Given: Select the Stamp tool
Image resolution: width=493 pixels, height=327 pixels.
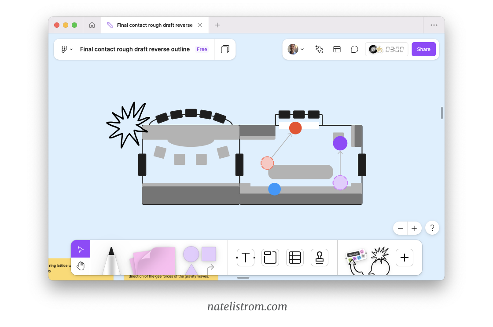Looking at the screenshot, I should pyautogui.click(x=320, y=258).
